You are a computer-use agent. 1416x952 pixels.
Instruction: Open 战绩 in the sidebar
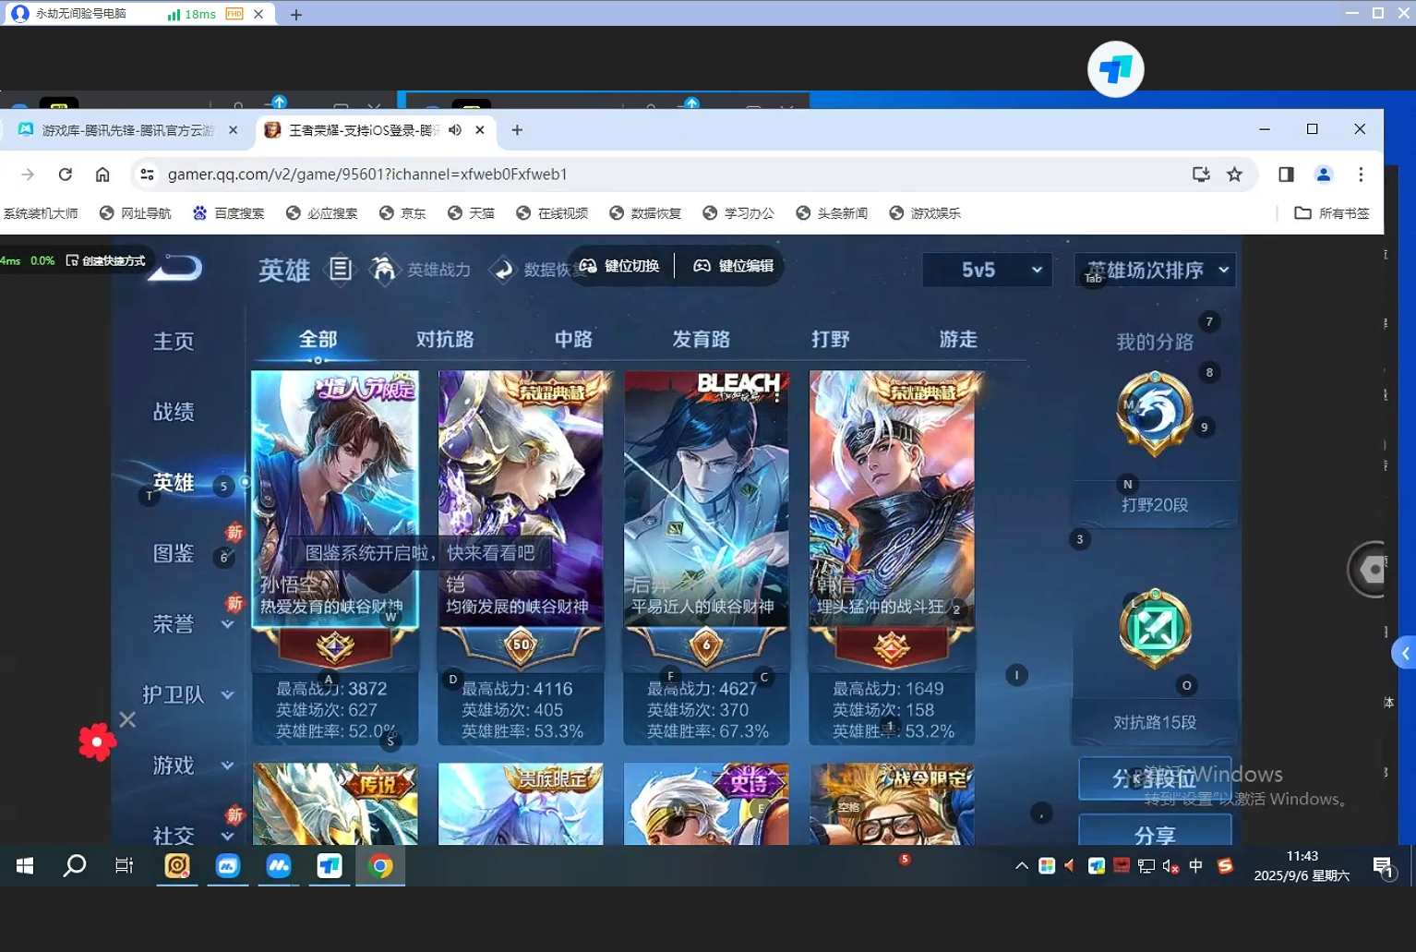point(174,412)
